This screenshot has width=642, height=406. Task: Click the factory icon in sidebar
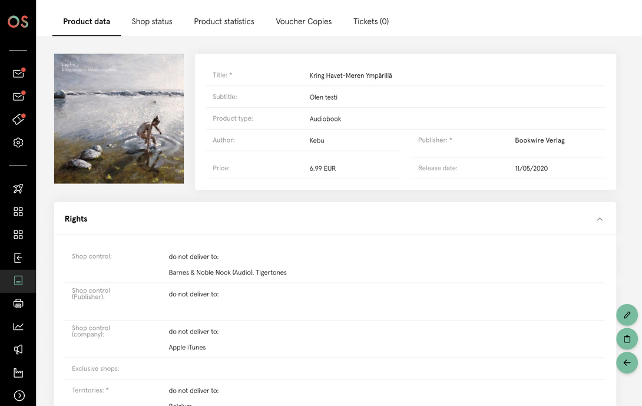click(18, 372)
